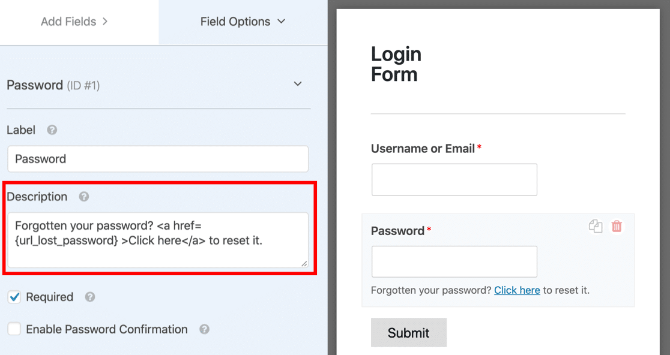Click the Username or Email field label

(x=423, y=149)
